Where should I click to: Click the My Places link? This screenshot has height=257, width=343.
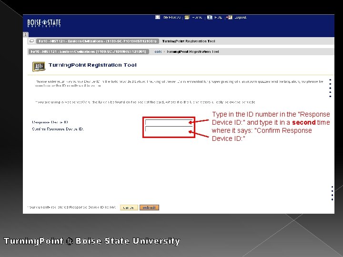coord(172,17)
